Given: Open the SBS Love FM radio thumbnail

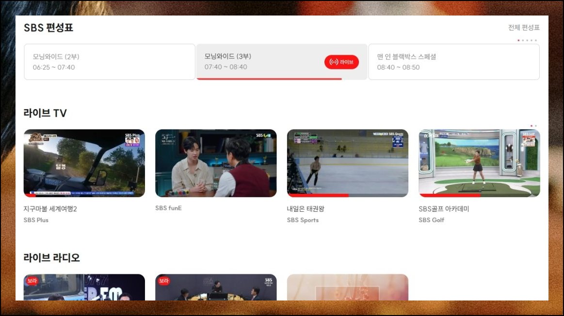Looking at the screenshot, I should pyautogui.click(x=216, y=287).
